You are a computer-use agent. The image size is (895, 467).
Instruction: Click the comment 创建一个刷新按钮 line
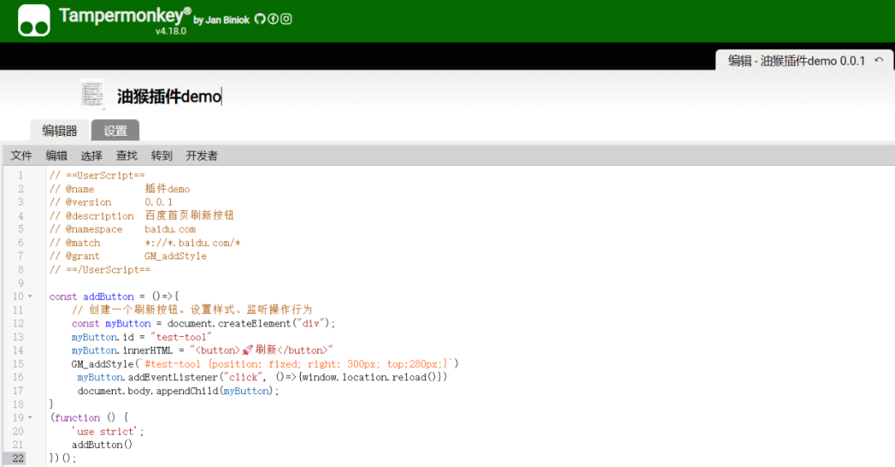(191, 310)
